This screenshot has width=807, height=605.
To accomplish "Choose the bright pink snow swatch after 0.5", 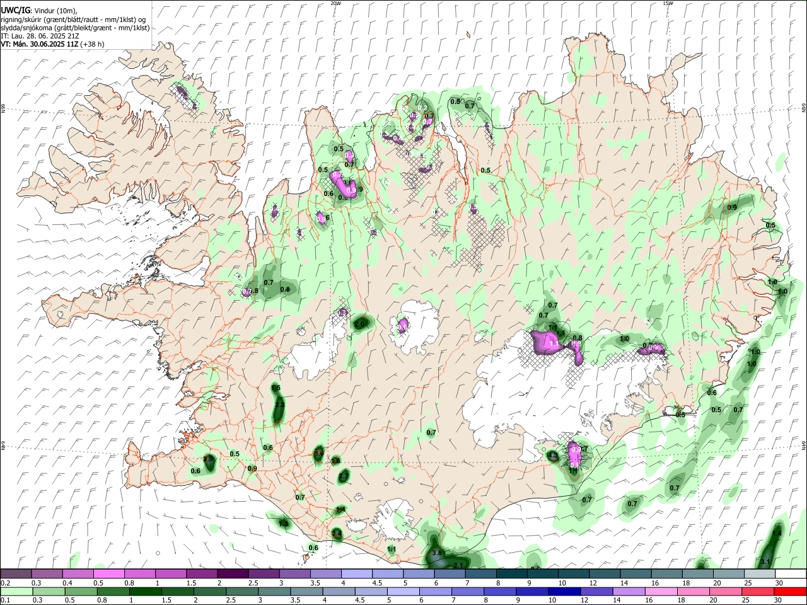I will click(x=108, y=574).
